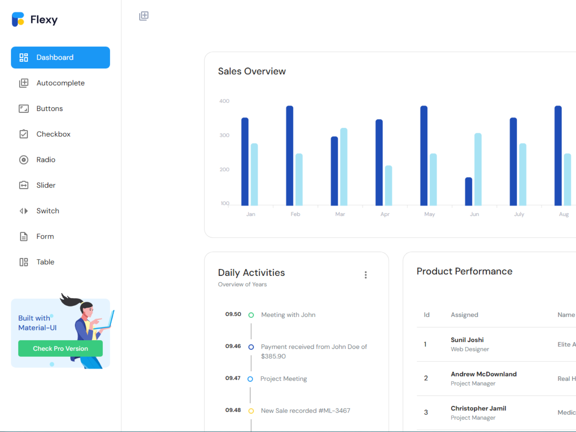Click the dark blue May bar in chart

[x=424, y=156]
